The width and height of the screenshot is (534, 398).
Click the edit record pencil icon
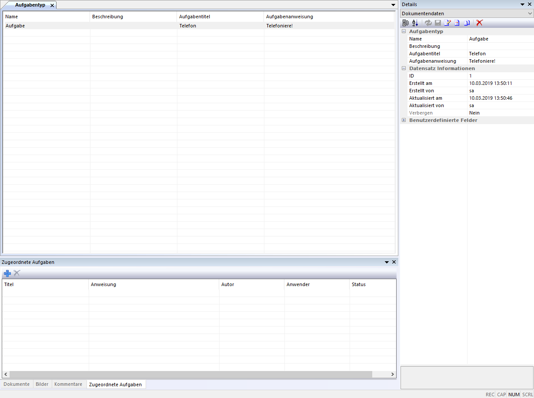pyautogui.click(x=447, y=23)
